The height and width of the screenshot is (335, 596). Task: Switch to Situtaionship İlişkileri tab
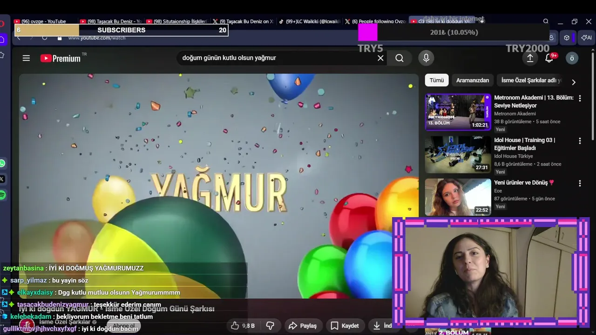pyautogui.click(x=177, y=21)
